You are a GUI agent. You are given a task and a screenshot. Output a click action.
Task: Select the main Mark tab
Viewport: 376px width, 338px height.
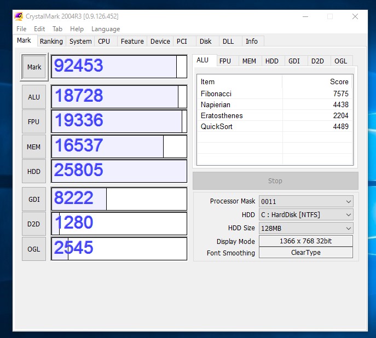(24, 40)
